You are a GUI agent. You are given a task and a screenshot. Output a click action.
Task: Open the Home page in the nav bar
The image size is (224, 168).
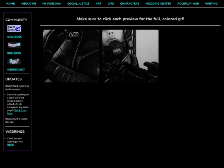[x=10, y=4]
